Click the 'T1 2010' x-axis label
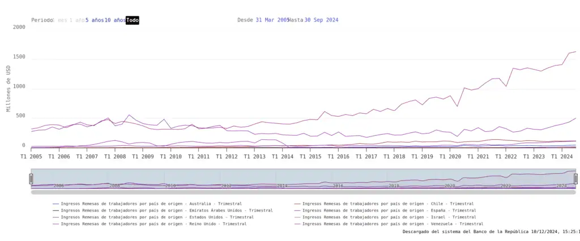The width and height of the screenshot is (580, 241). point(170,157)
